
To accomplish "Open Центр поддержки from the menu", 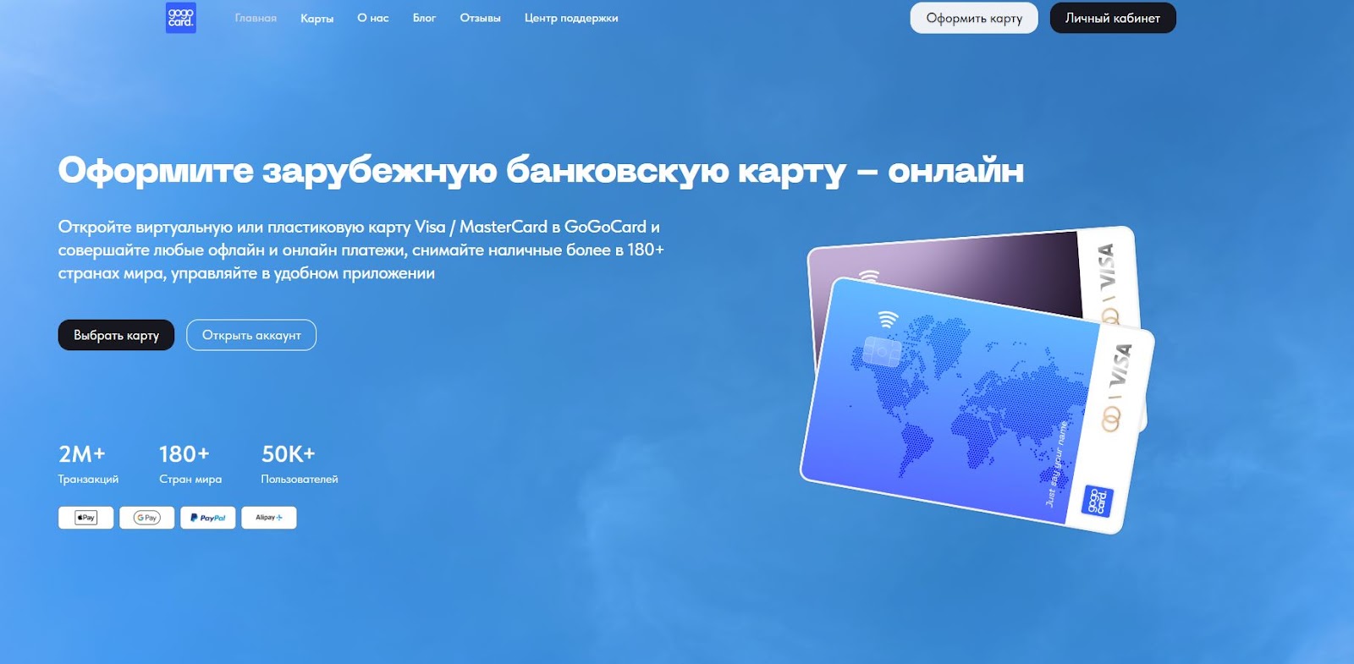I will (x=570, y=18).
